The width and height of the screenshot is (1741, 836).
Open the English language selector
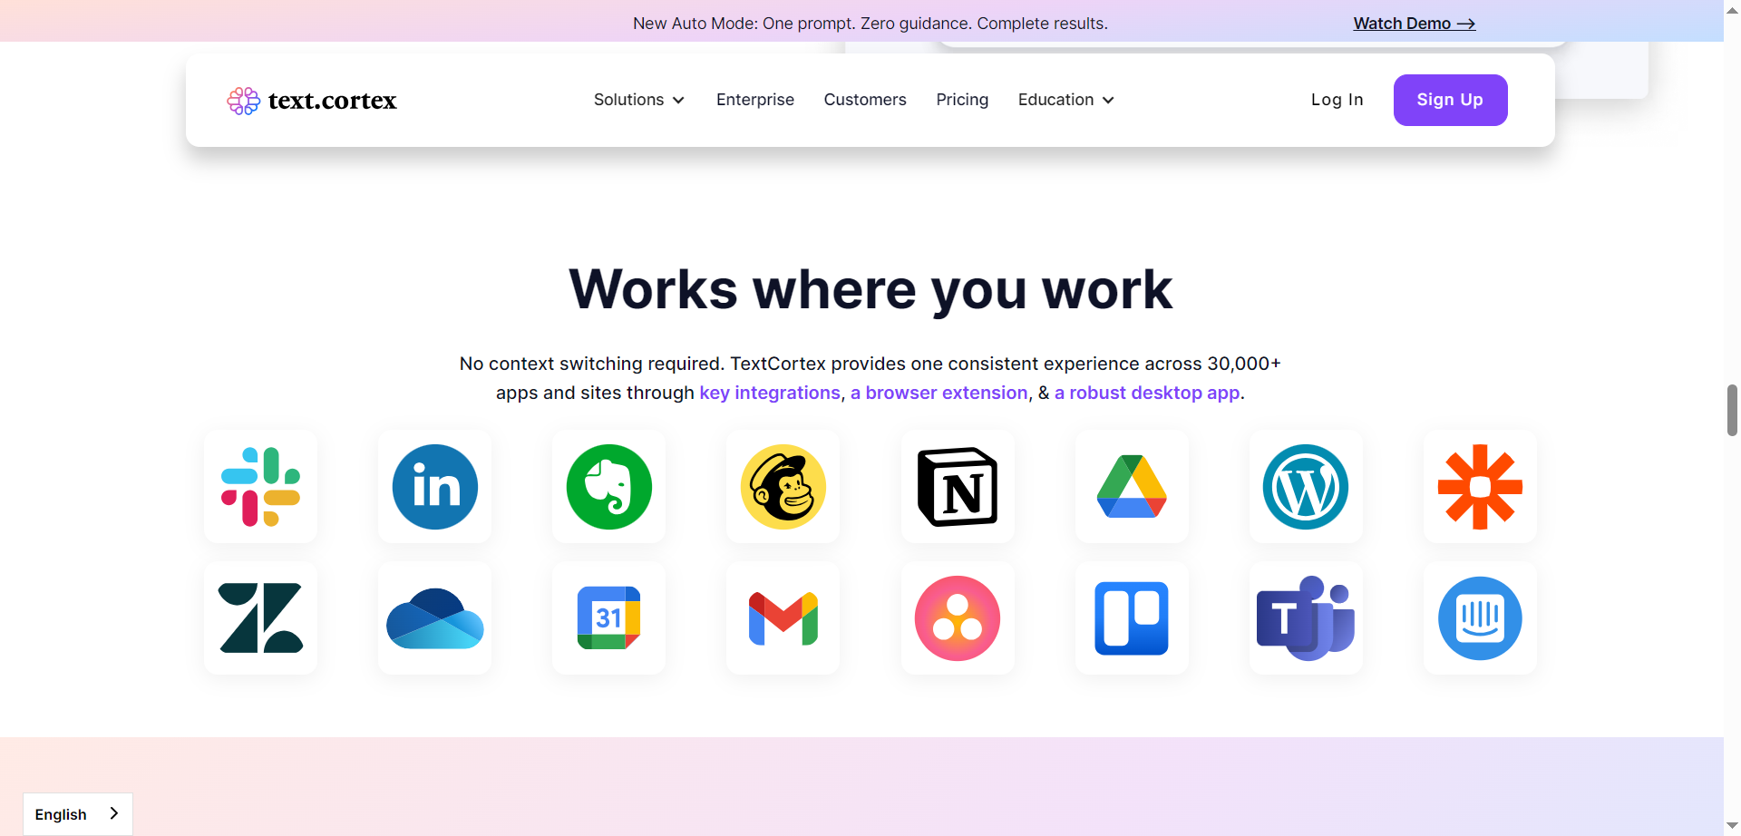[78, 814]
